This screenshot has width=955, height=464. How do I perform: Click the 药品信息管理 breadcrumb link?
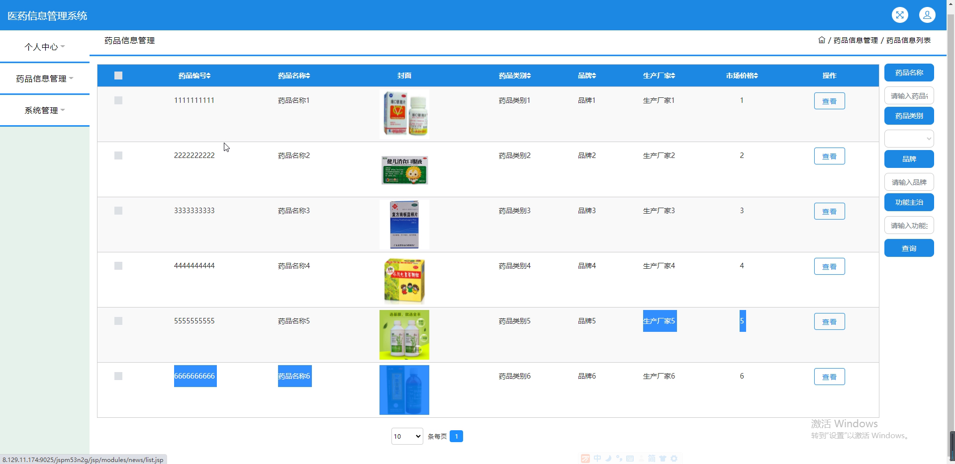(856, 40)
